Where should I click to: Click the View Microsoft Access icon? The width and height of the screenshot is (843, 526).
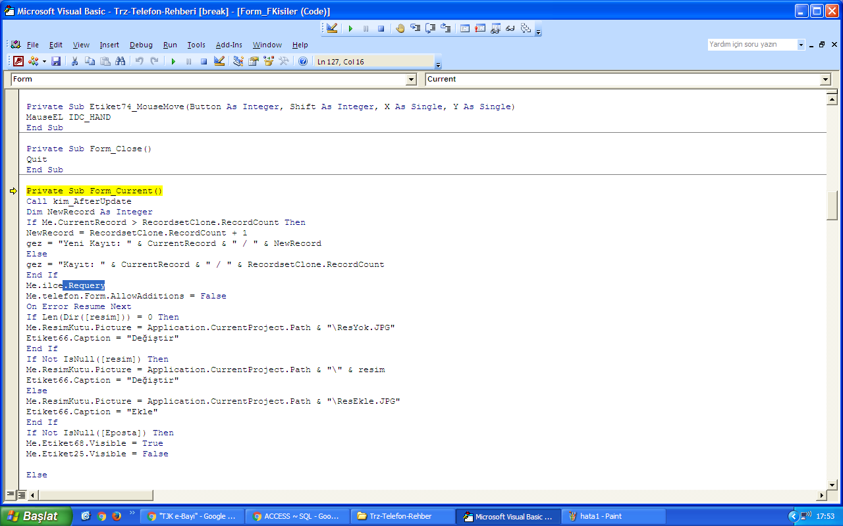(x=18, y=61)
